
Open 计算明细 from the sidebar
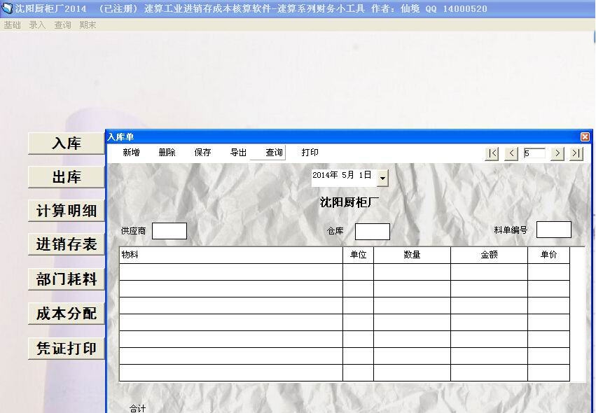(66, 211)
